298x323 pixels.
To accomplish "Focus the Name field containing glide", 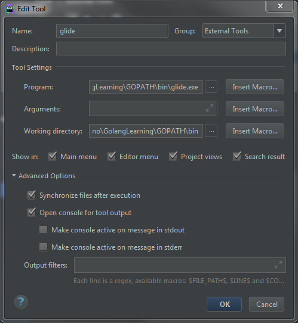I will coord(112,31).
